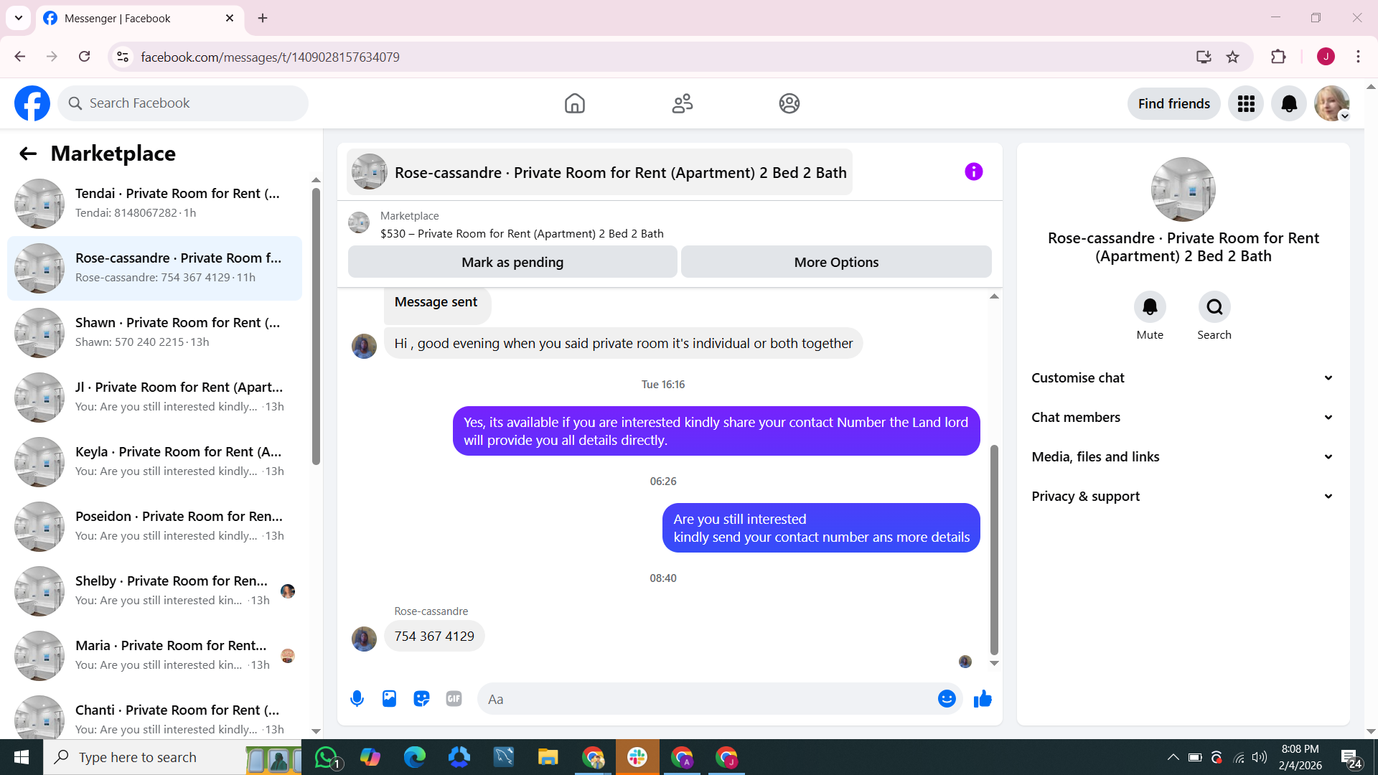Viewport: 1378px width, 775px height.
Task: Open Shawn Private Room conversation
Action: coord(154,332)
